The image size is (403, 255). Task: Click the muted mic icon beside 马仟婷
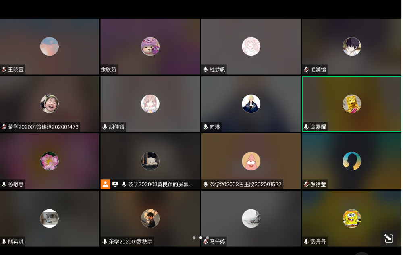pyautogui.click(x=206, y=242)
